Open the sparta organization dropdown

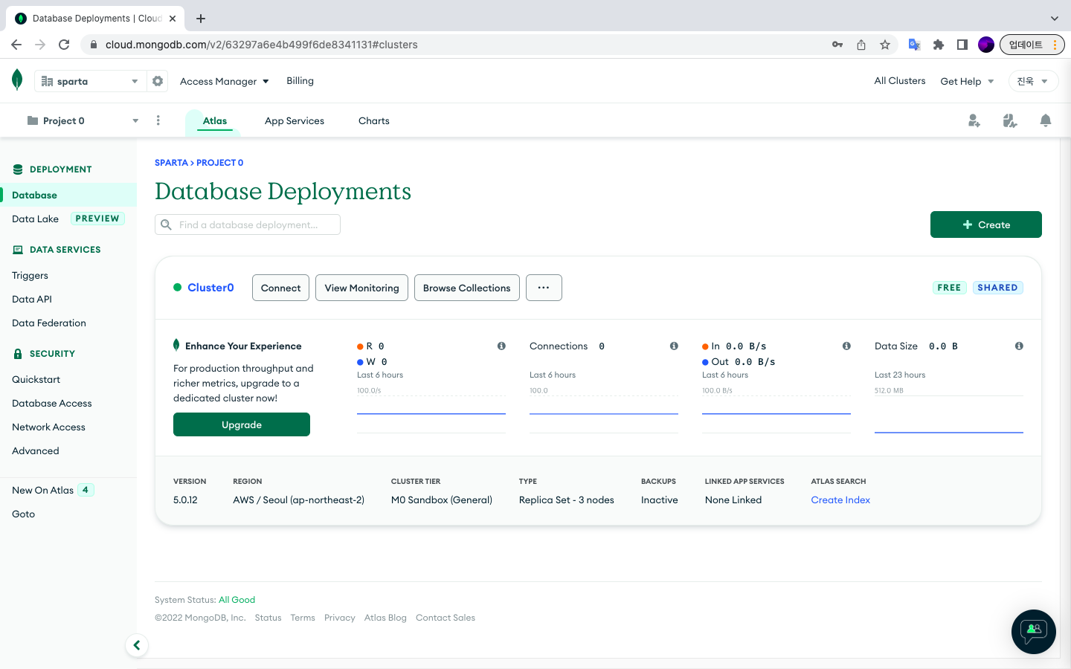pyautogui.click(x=90, y=81)
